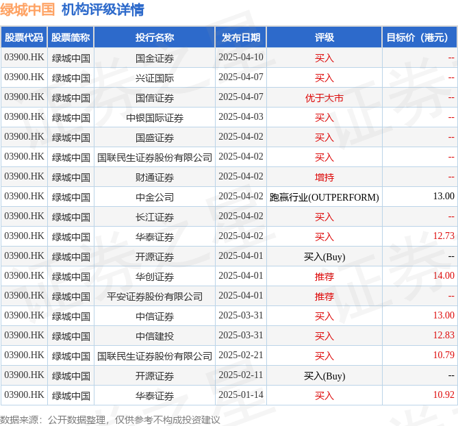Click the date 2025-02-11
The image size is (458, 426).
tap(241, 375)
